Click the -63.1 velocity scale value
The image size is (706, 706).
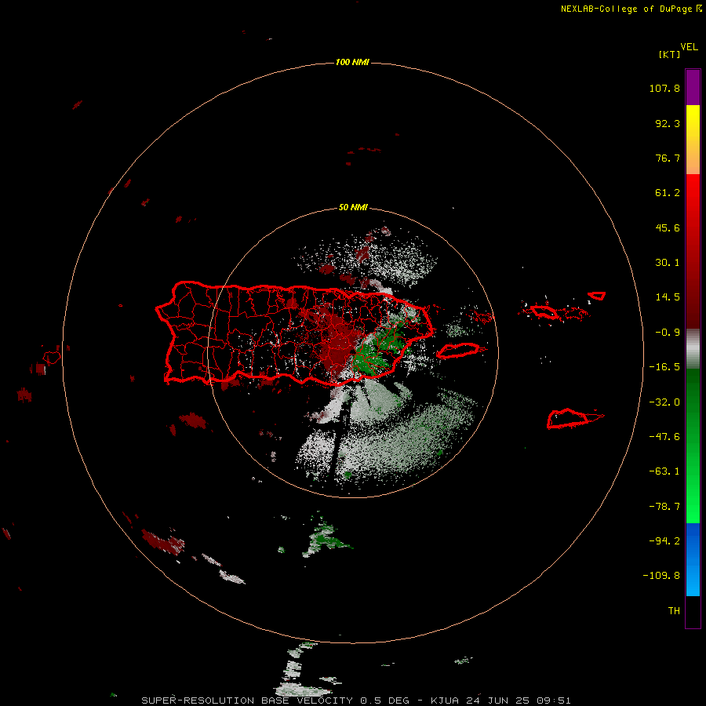664,471
